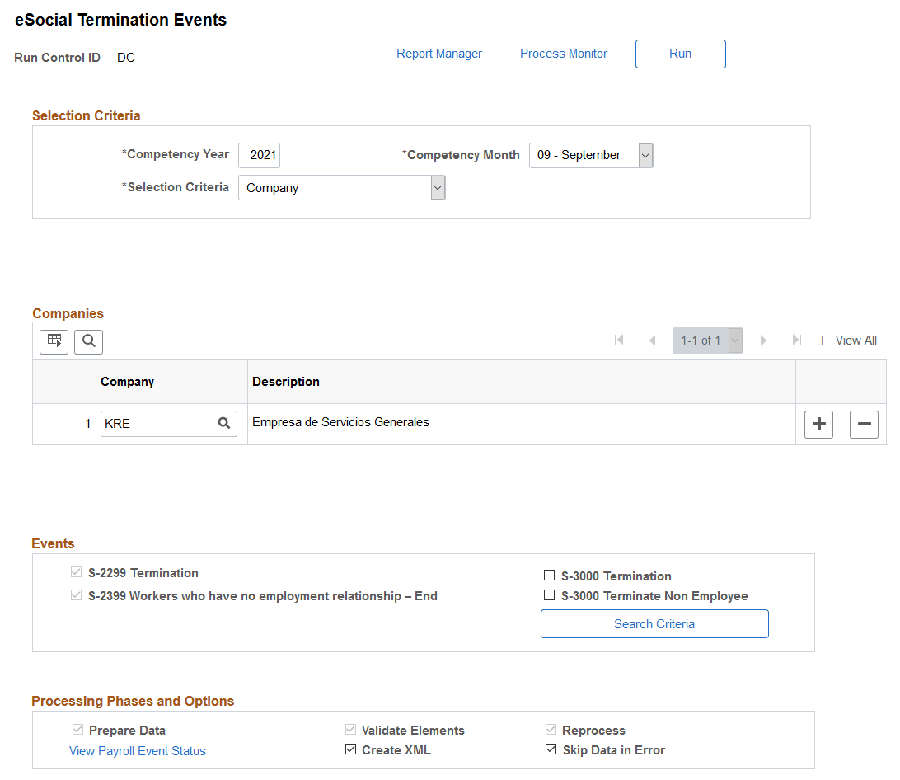Delete the KRE row with minus button
The height and width of the screenshot is (780, 900).
pos(864,425)
